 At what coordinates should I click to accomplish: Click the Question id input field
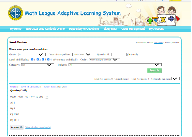click(119, 54)
